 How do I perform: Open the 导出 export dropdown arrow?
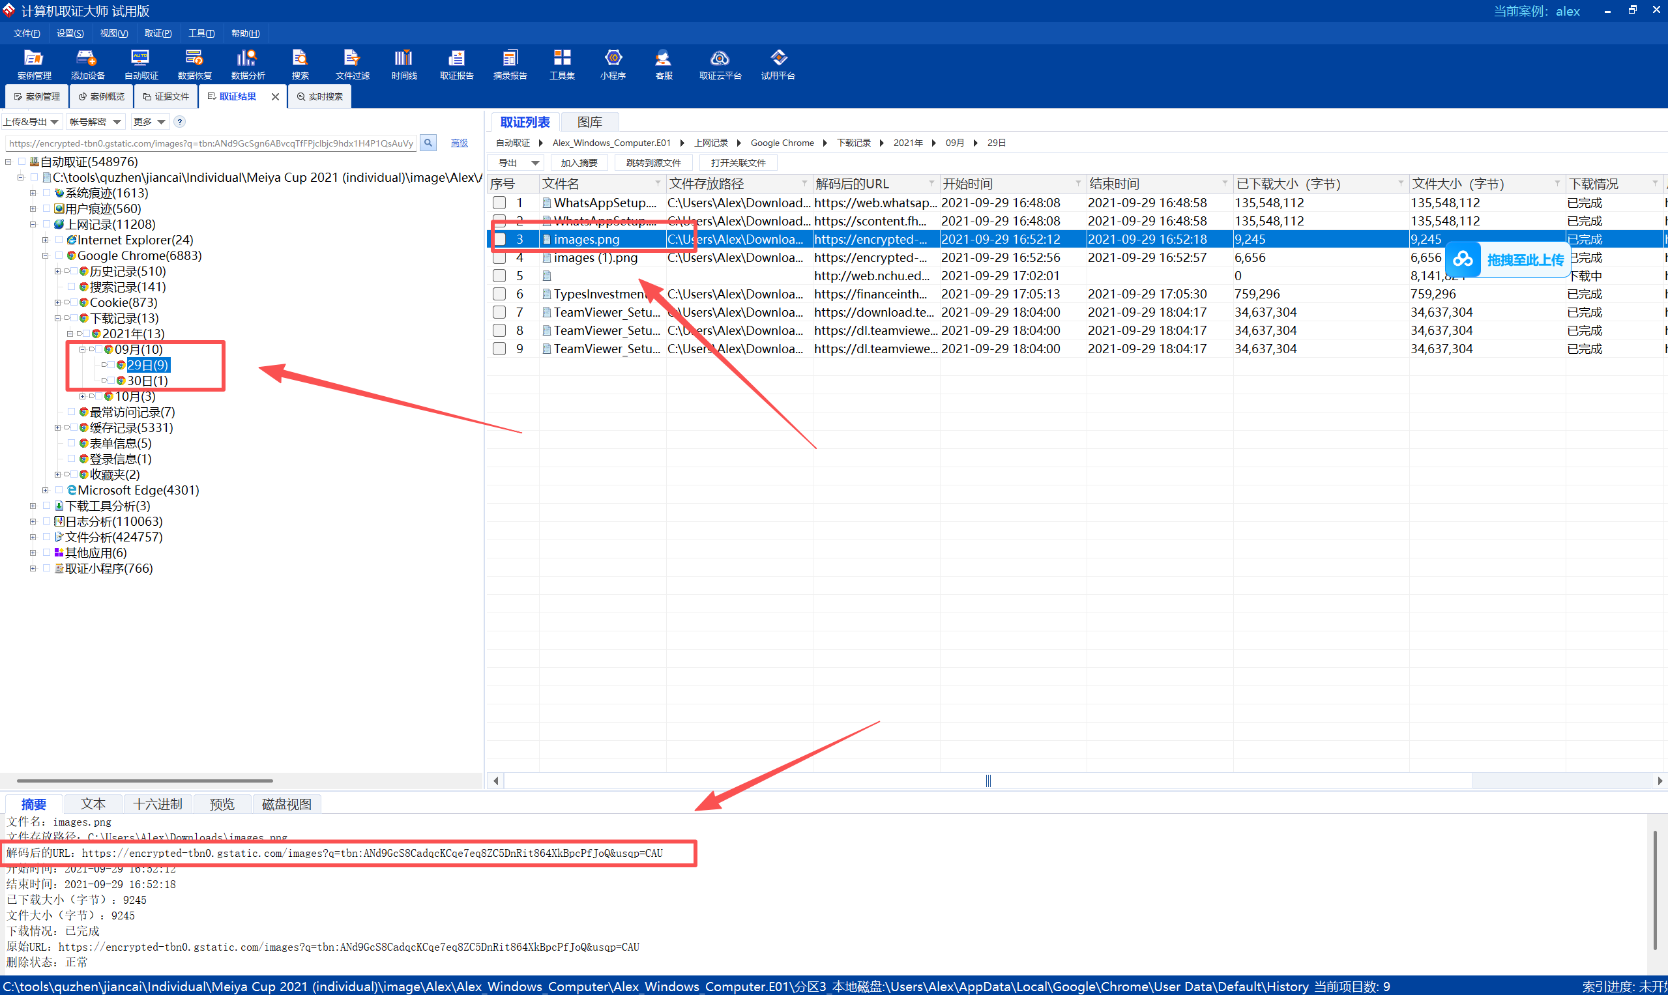pos(535,163)
